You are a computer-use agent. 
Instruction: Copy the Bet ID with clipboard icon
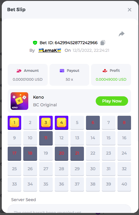click(x=103, y=43)
